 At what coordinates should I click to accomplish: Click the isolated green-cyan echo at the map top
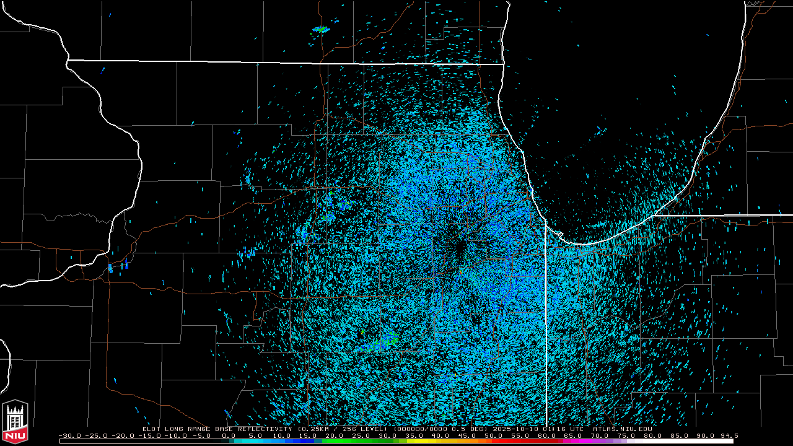point(321,29)
